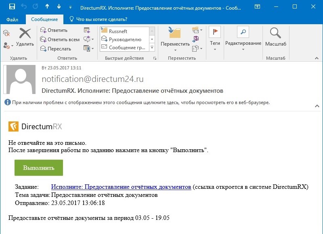The height and width of the screenshot is (234, 323).
Task: Open the Customize Quick Access Toolbar dropdown
Action: coord(70,7)
